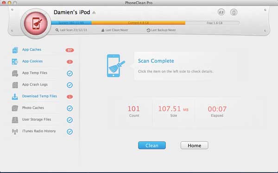278x173 pixels.
Task: Click the Home button
Action: [194, 145]
